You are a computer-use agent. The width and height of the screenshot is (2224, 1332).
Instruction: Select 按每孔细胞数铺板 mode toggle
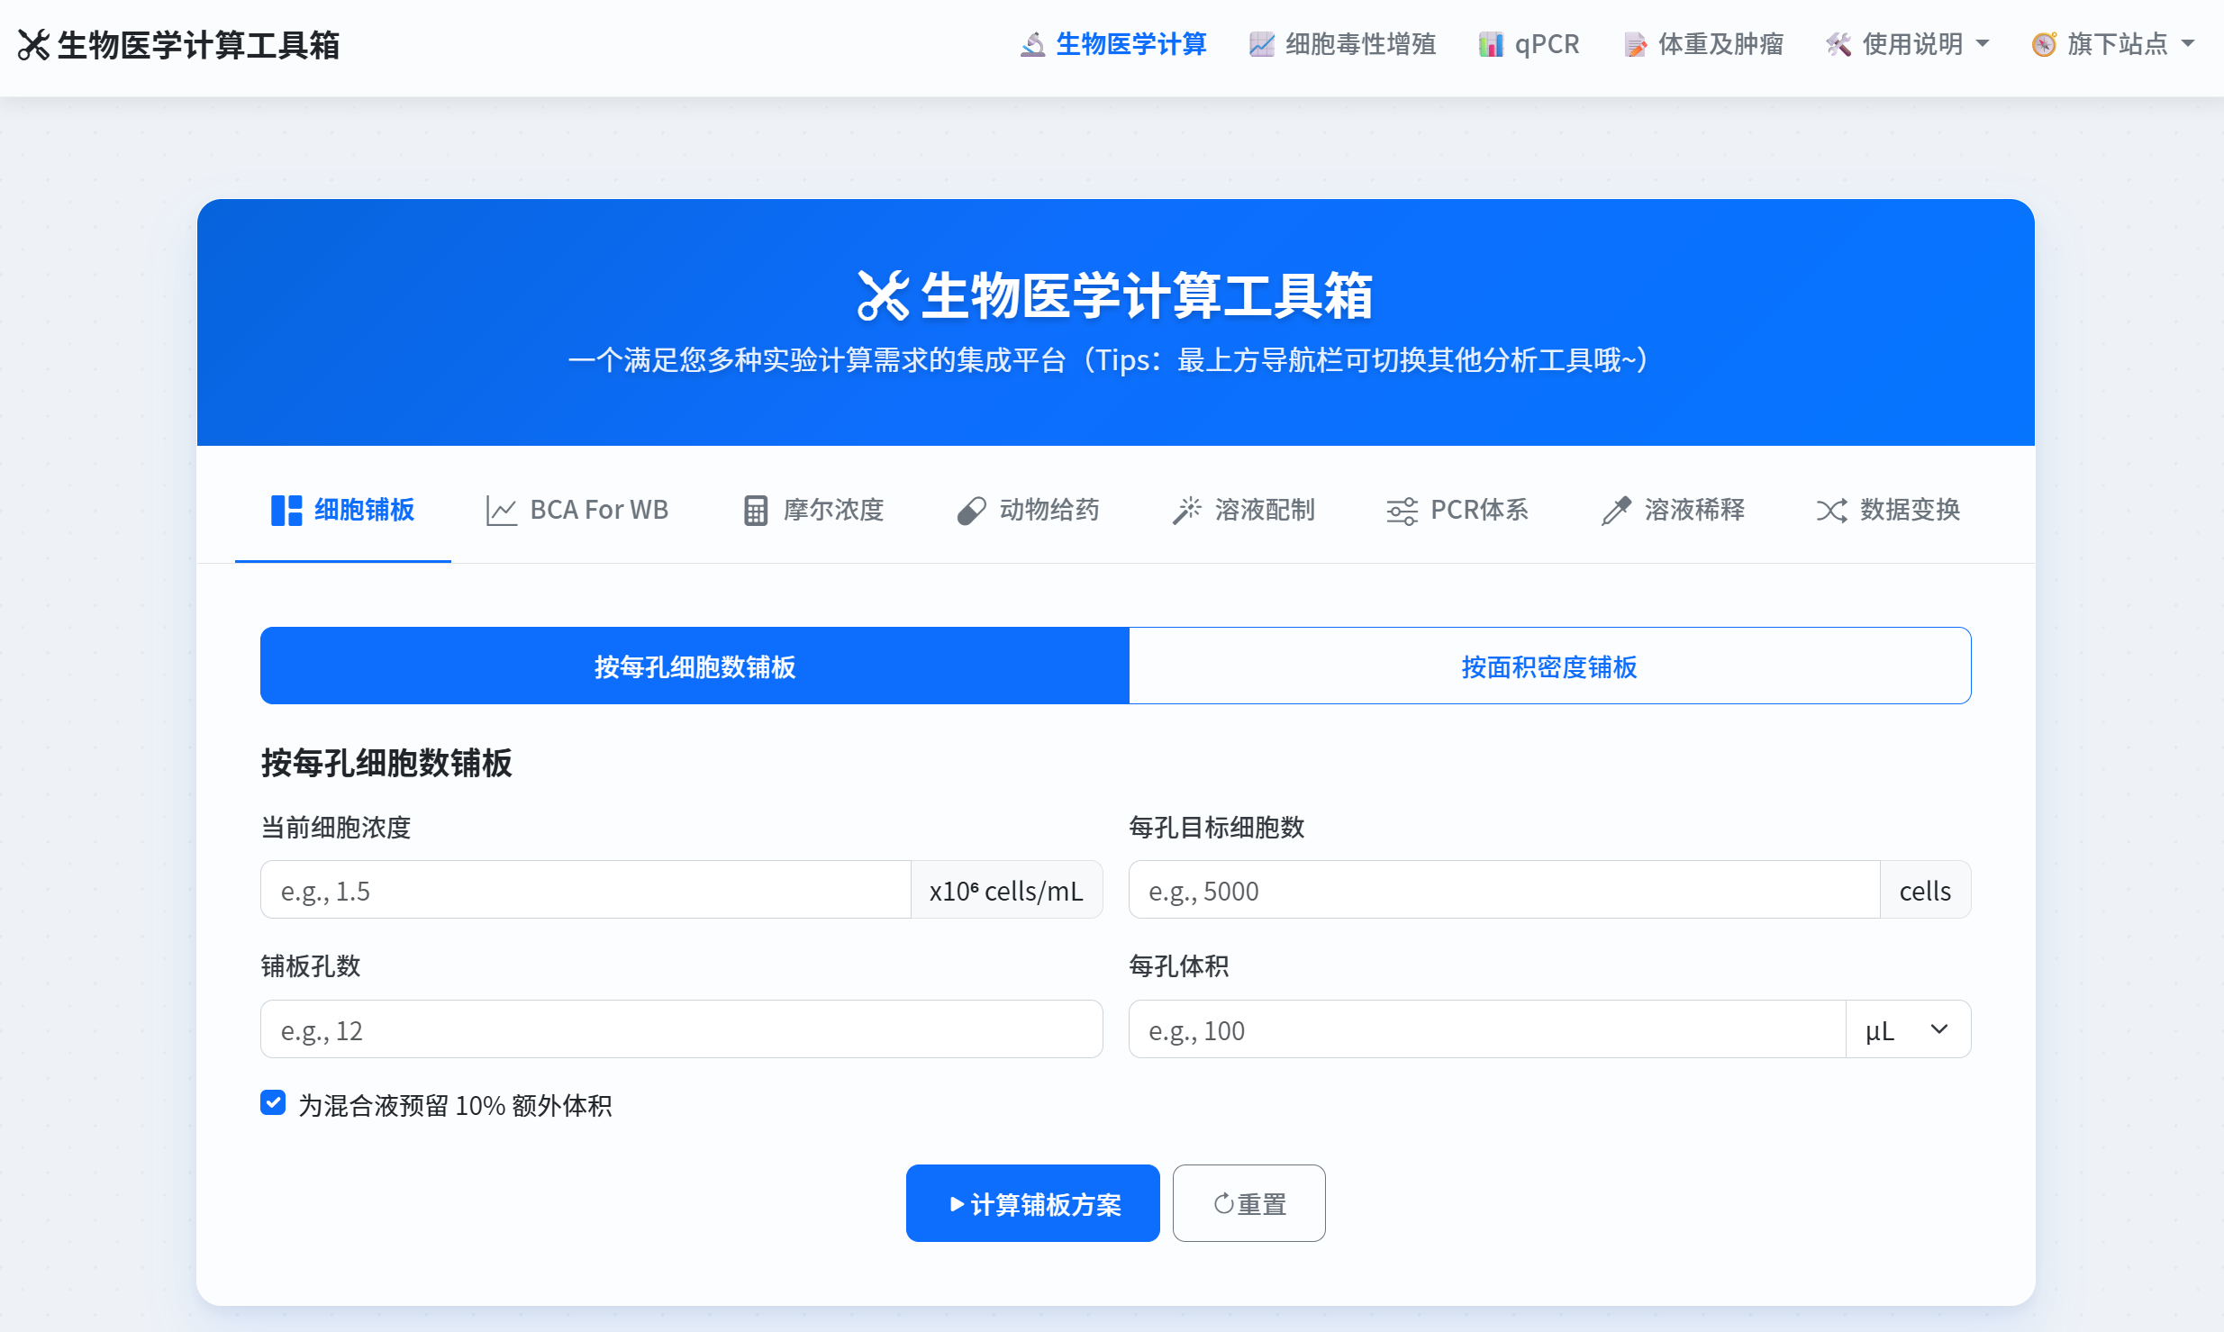[x=694, y=666]
